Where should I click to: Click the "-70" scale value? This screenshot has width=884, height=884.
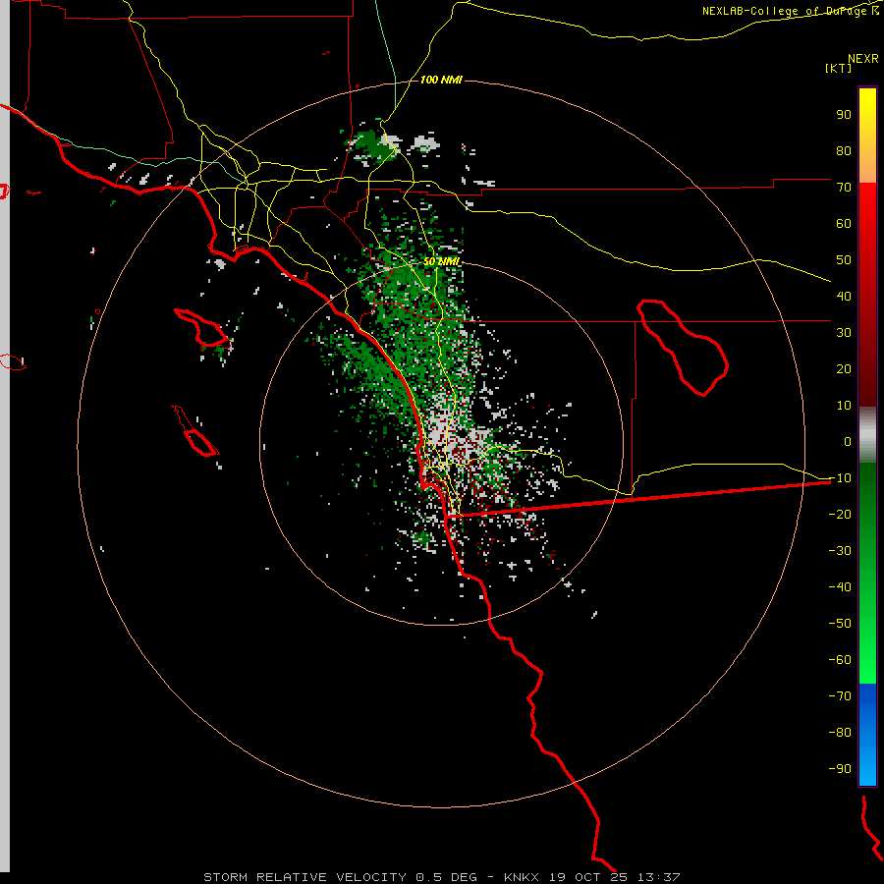[840, 696]
